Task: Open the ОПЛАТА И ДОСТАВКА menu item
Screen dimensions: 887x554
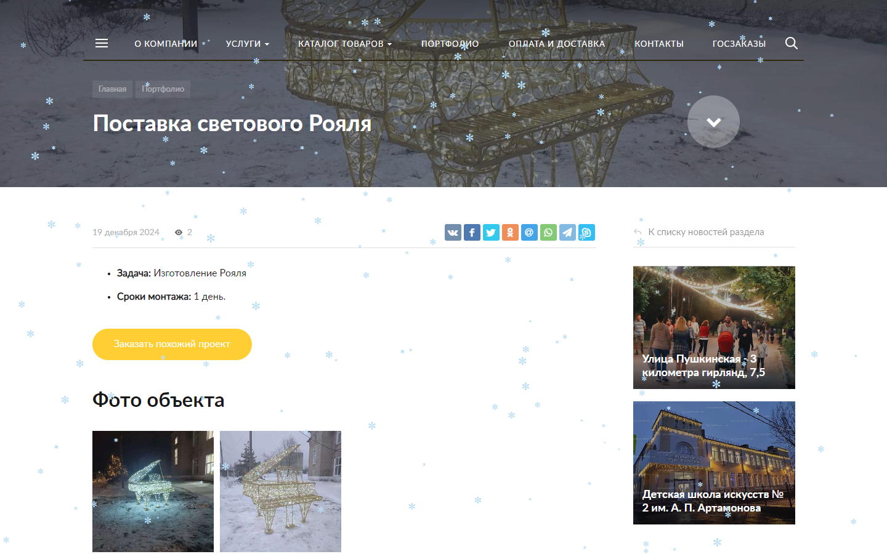Action: (556, 44)
